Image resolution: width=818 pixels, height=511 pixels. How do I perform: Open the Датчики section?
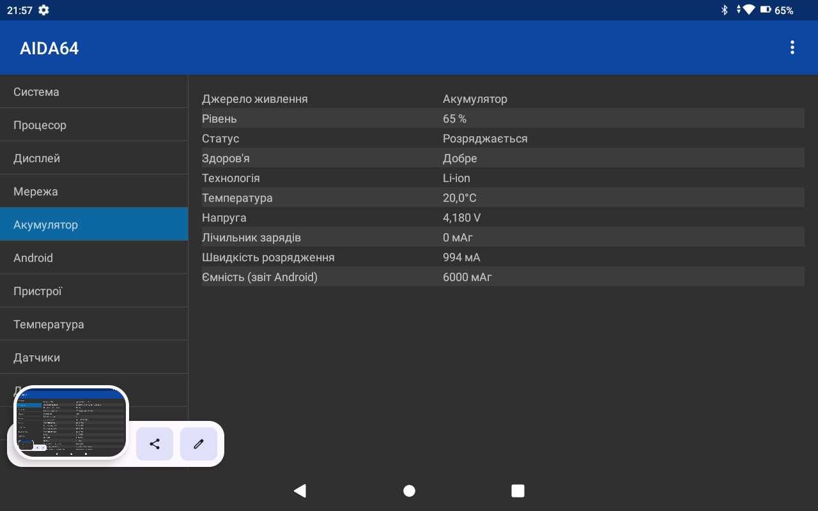(94, 357)
